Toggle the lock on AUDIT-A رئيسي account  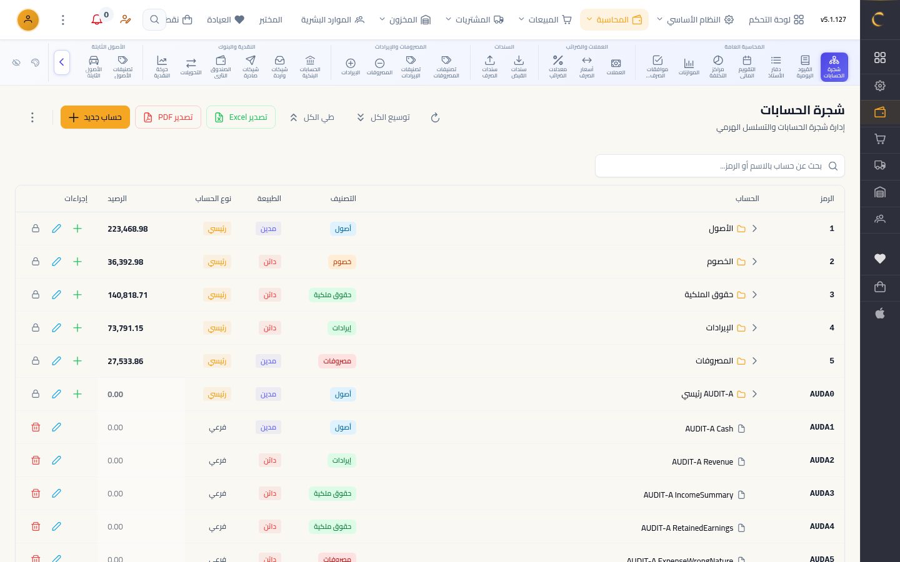point(36,394)
